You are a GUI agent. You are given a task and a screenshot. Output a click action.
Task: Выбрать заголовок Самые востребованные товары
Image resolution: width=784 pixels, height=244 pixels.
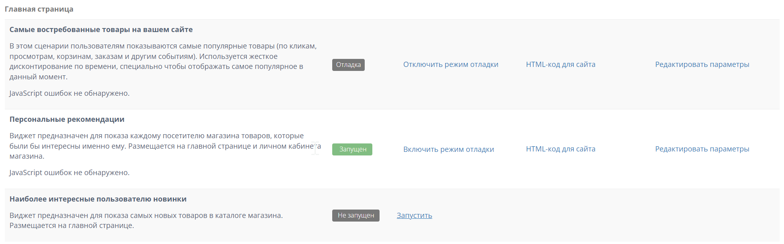point(101,29)
